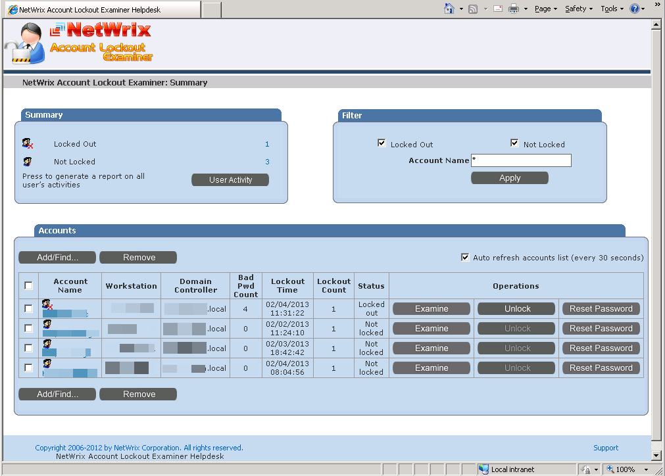Expand the zoom level 100% dropdown
The height and width of the screenshot is (476, 665).
coord(647,469)
